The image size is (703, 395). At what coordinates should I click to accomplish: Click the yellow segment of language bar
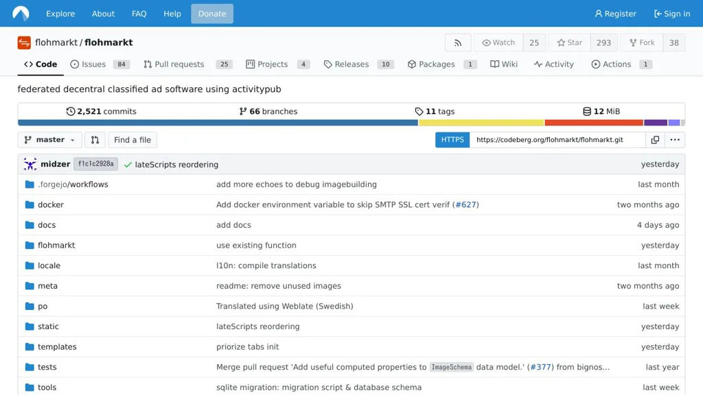pyautogui.click(x=481, y=123)
